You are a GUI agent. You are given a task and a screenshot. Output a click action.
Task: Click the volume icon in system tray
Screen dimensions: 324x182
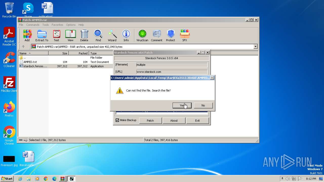pos(288,179)
